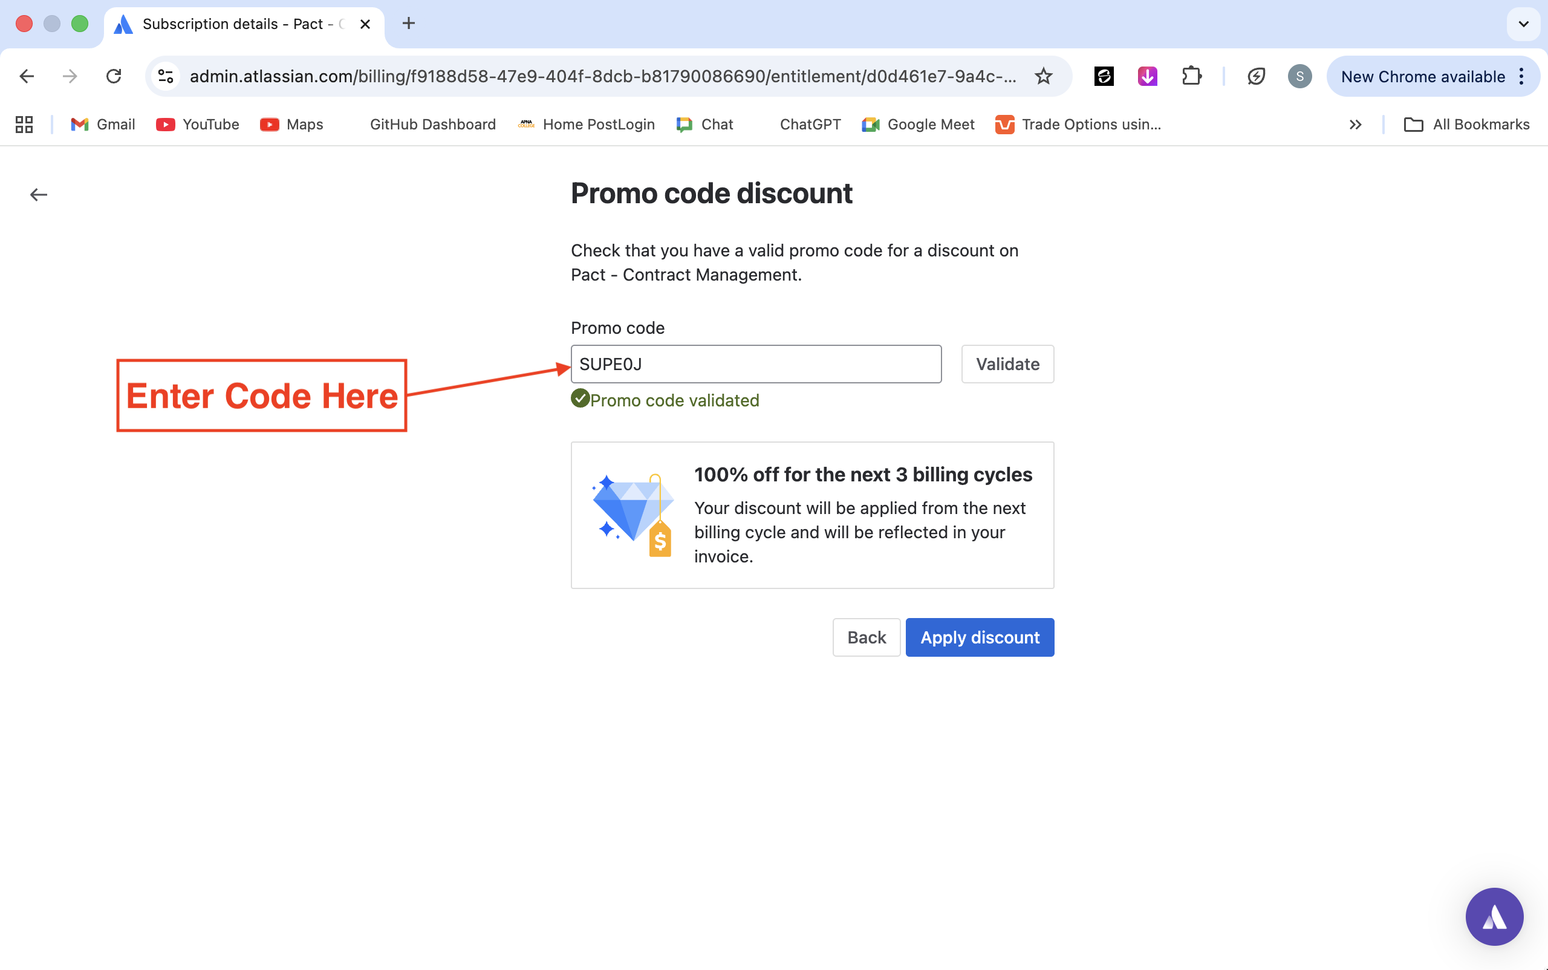
Task: Focus the Promo code input field
Action: 756,365
